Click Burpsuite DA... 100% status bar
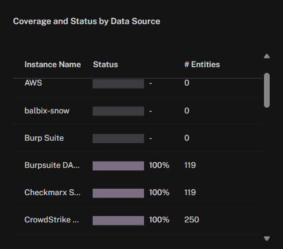Image resolution: width=283 pixels, height=249 pixels. pyautogui.click(x=118, y=166)
